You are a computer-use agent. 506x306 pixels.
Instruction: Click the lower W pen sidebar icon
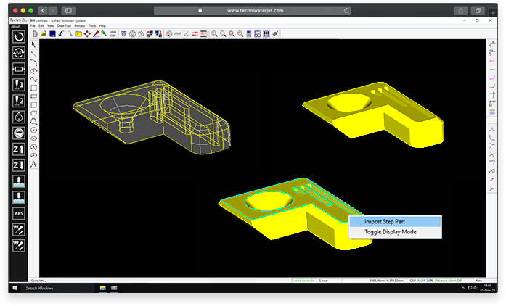coord(19,246)
